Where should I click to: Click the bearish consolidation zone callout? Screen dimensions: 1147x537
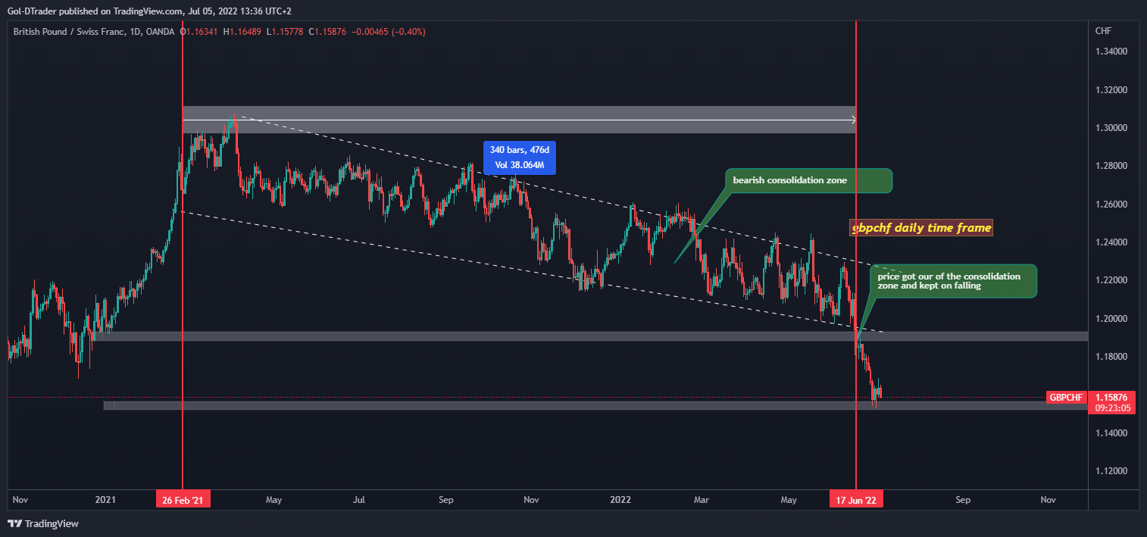[808, 180]
